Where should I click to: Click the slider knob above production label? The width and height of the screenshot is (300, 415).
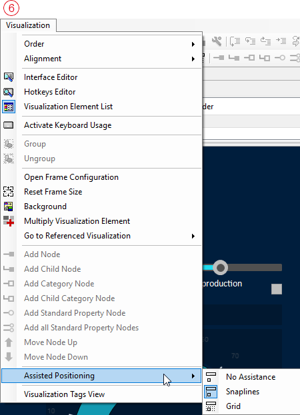coord(220,268)
